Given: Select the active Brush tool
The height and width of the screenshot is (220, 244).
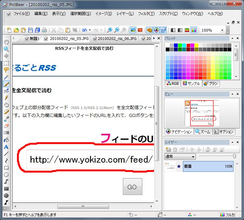Looking at the screenshot, I should (x=6, y=84).
